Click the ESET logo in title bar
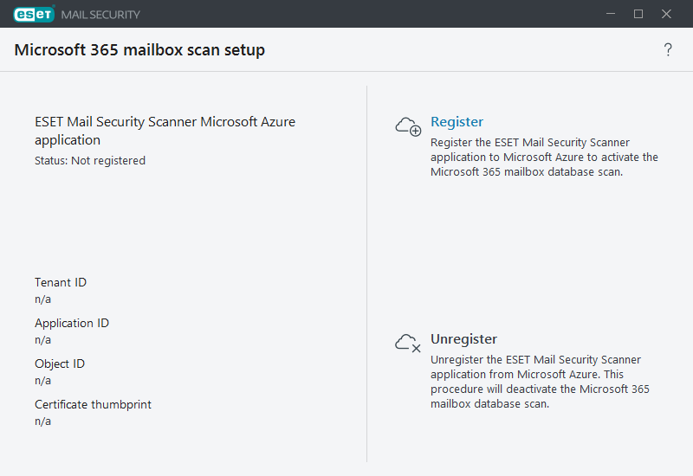 click(x=33, y=14)
